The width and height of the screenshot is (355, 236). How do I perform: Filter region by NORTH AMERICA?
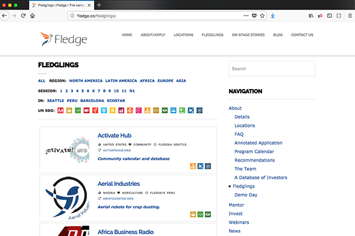pyautogui.click(x=86, y=81)
